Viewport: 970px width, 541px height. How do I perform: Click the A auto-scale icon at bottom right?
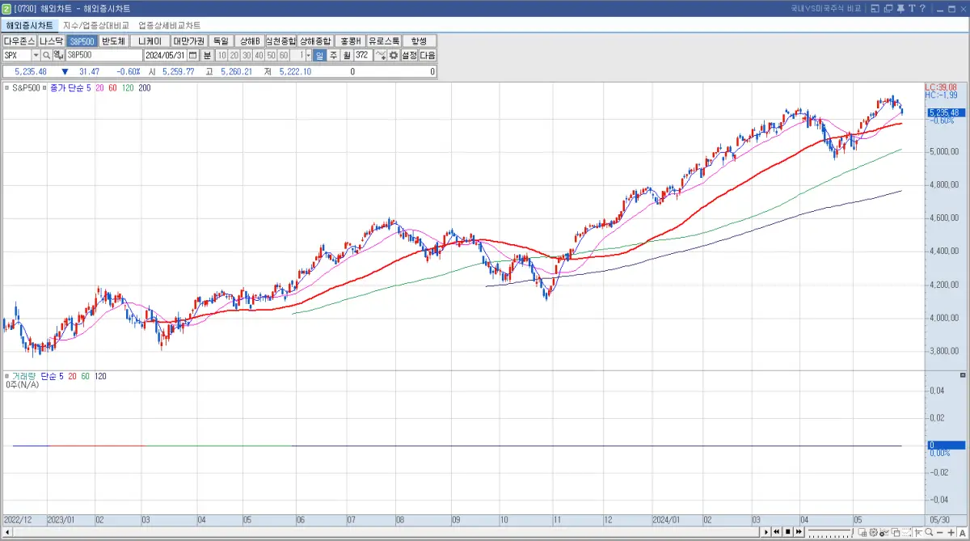(962, 533)
